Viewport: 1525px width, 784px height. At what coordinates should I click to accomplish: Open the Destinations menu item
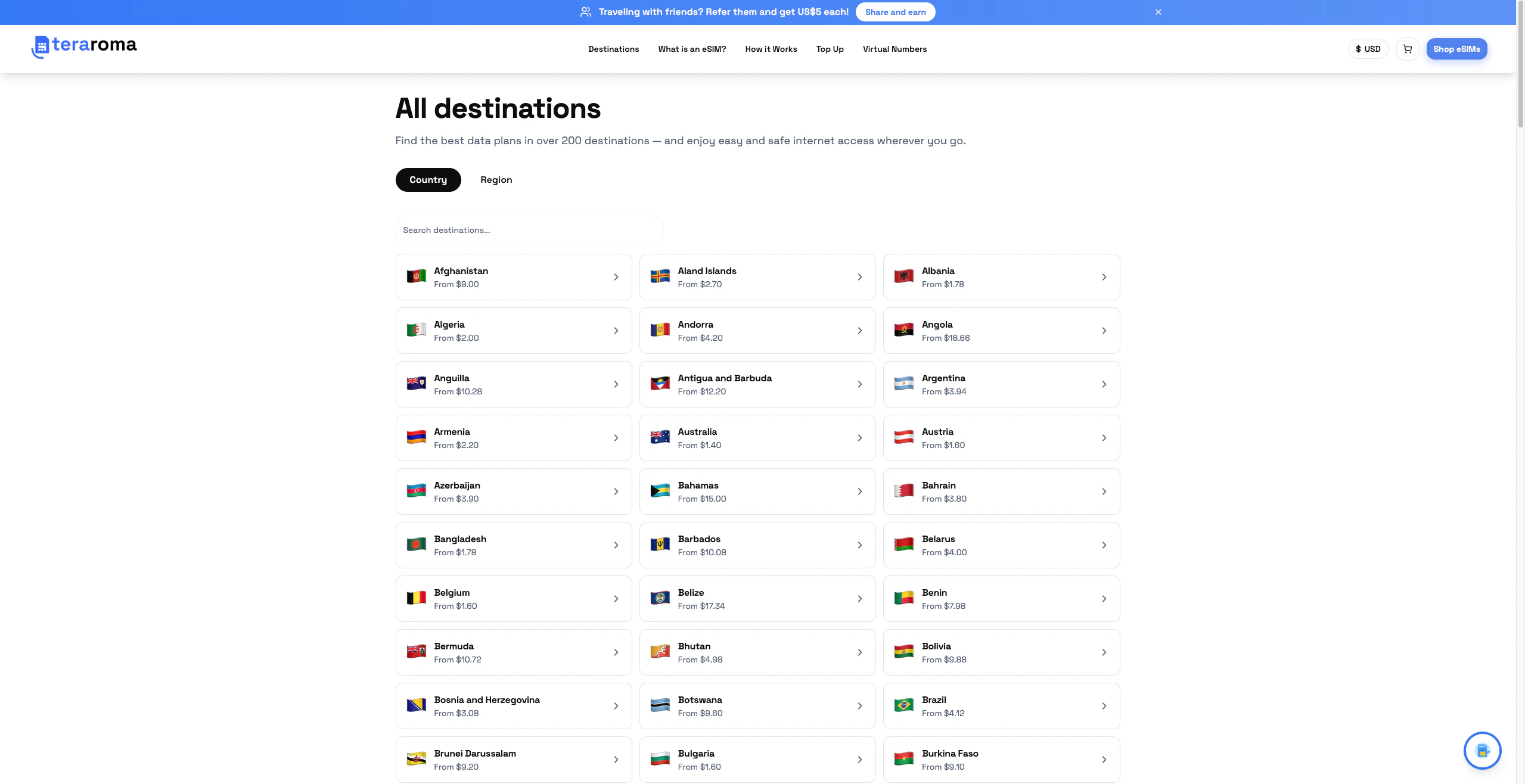(613, 49)
